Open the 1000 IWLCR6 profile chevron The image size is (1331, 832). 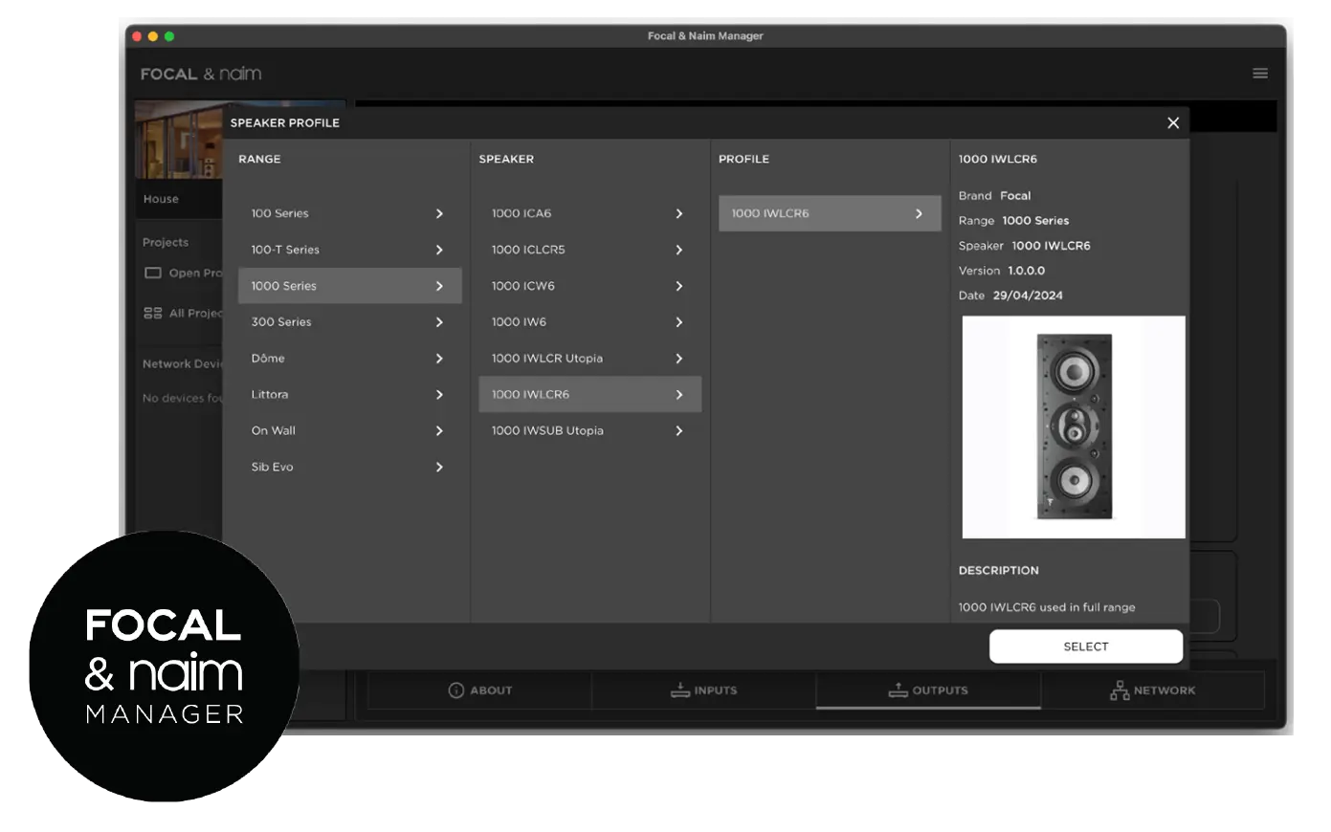tap(919, 213)
